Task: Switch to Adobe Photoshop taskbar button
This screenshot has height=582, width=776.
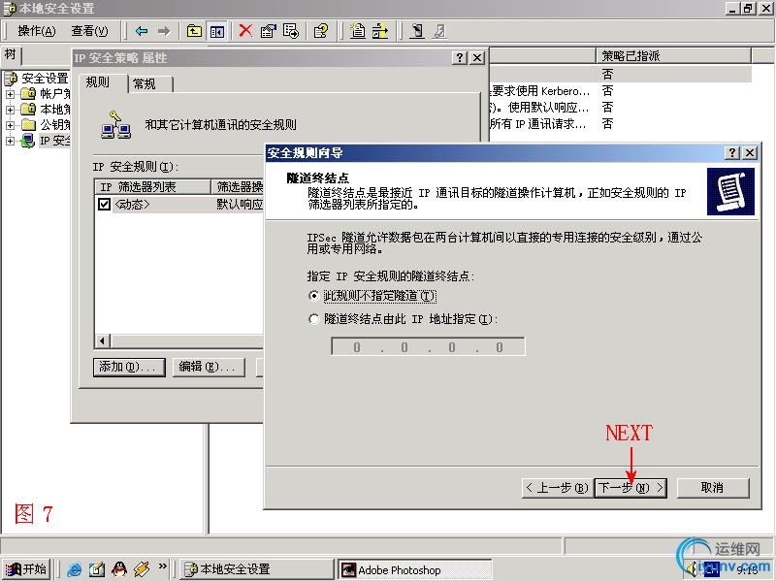Action: point(415,569)
